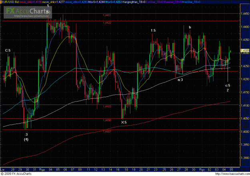Select the :3 wave label

tap(26, 134)
